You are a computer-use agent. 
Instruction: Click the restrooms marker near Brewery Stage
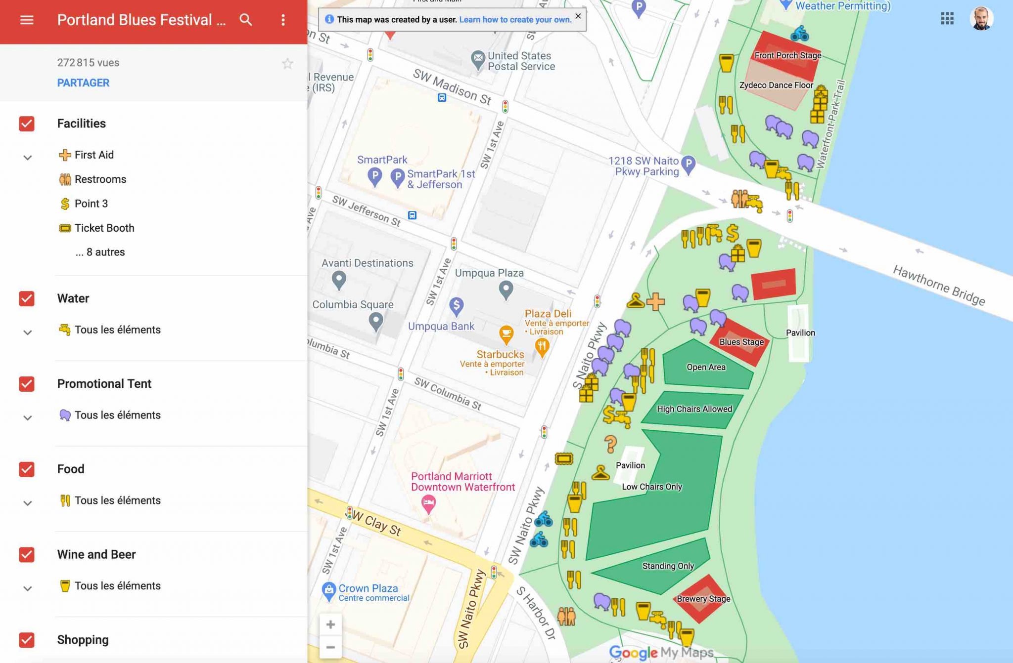click(x=566, y=616)
